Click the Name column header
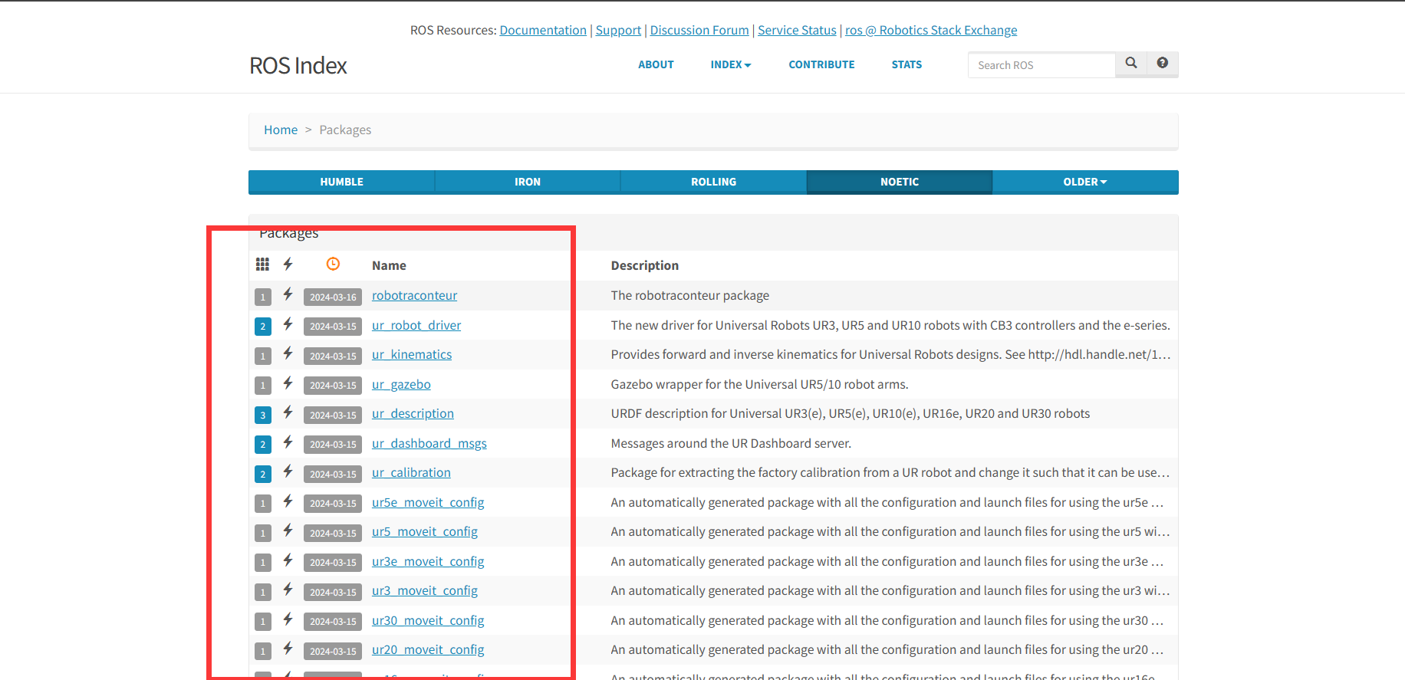This screenshot has width=1405, height=680. coord(389,265)
